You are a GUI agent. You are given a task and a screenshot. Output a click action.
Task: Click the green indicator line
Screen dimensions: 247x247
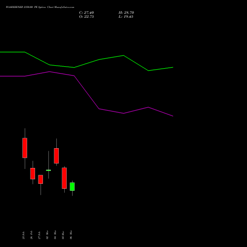pos(99,59)
